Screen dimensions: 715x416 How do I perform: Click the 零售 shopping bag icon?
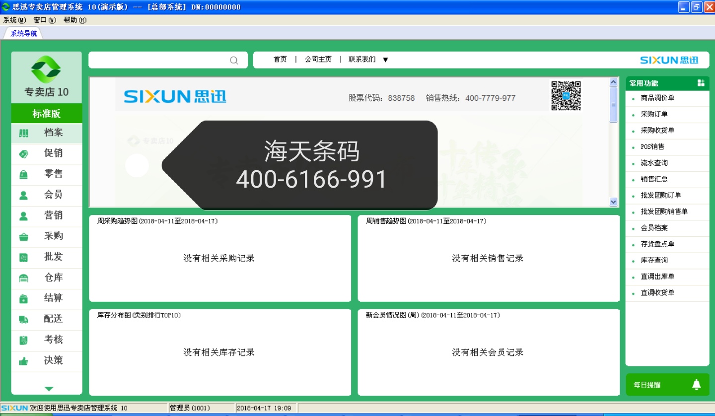click(23, 175)
